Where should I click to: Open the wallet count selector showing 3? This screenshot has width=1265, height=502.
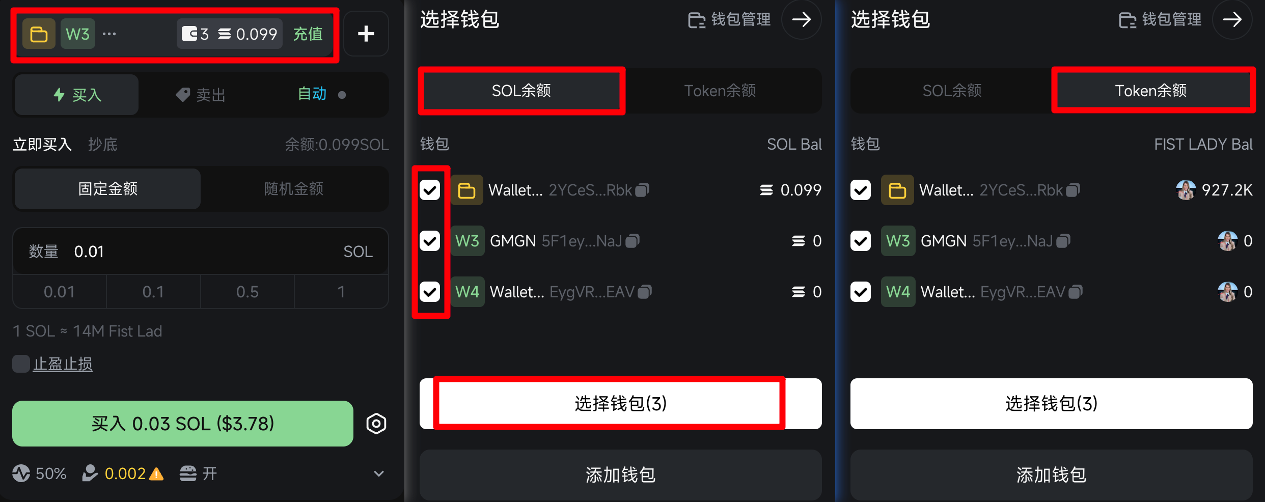click(x=196, y=34)
